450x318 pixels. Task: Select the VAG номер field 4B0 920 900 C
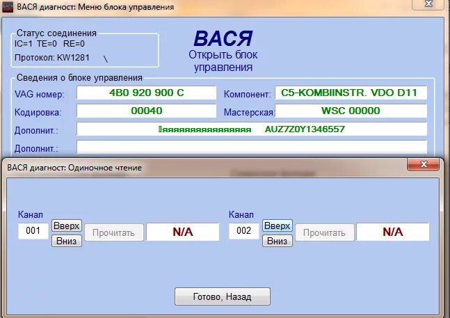146,93
